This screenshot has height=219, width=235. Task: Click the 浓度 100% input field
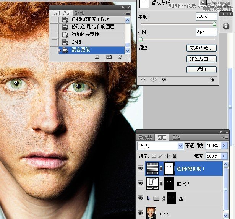coord(206,16)
